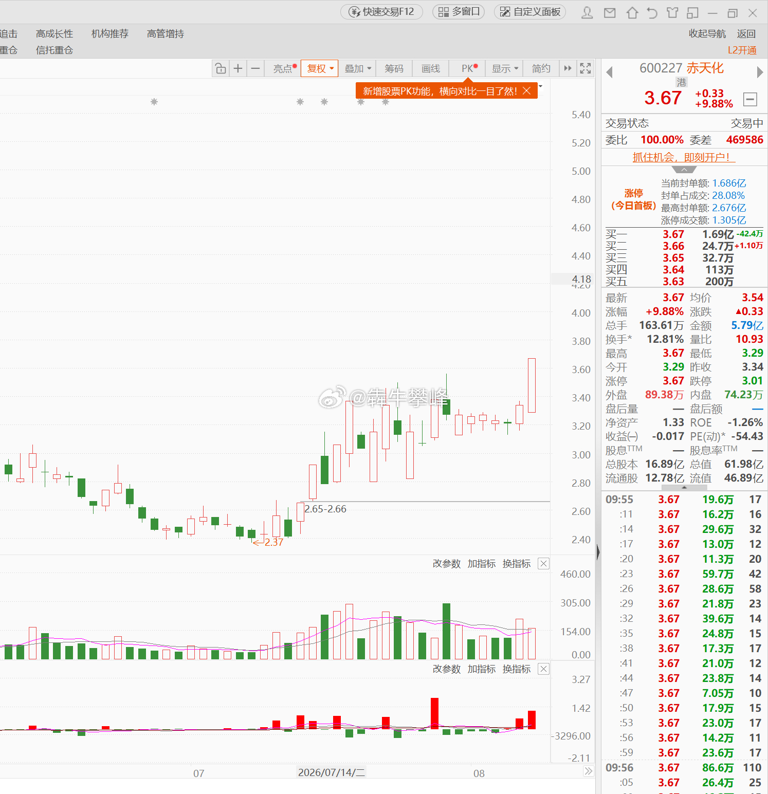Select the 重仓 tab

coord(9,50)
